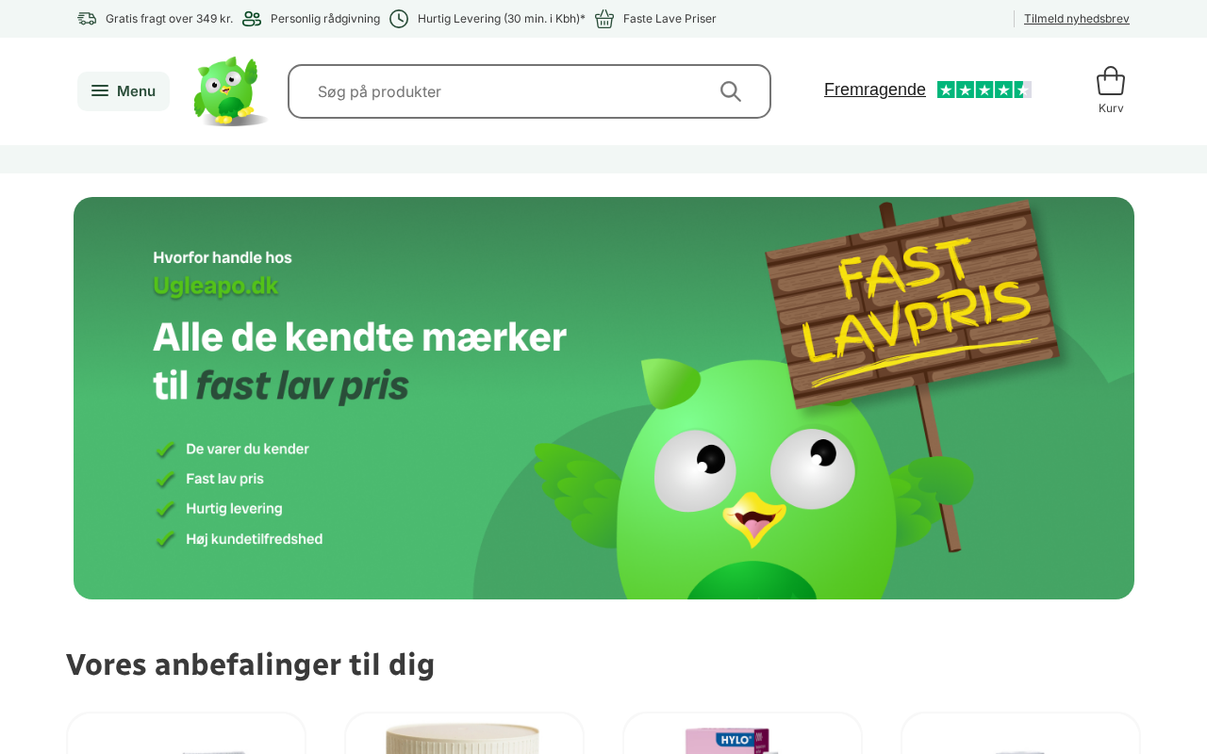Click the search magnifier icon
This screenshot has width=1207, height=754.
pos(731,91)
